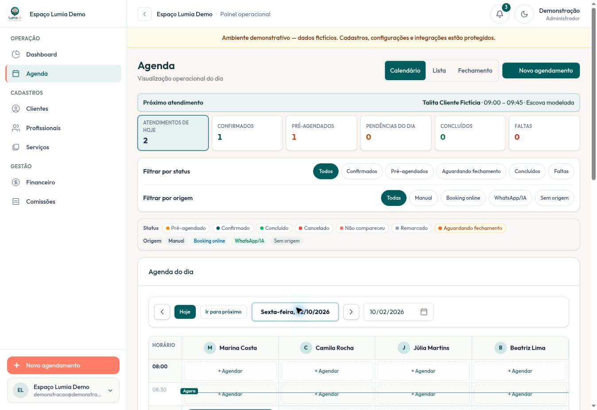Click the 10/02/2026 date input field
Viewport: 597px width, 410px height.
point(398,312)
